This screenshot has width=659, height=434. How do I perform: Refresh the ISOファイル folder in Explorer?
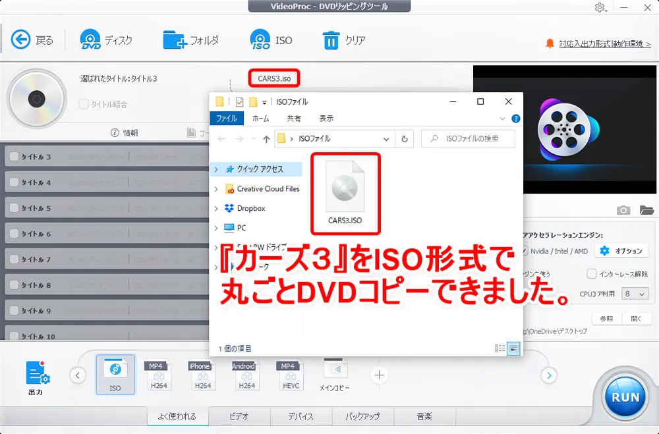click(x=405, y=139)
